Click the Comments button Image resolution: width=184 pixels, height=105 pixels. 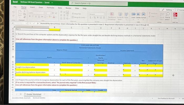pos(180,10)
